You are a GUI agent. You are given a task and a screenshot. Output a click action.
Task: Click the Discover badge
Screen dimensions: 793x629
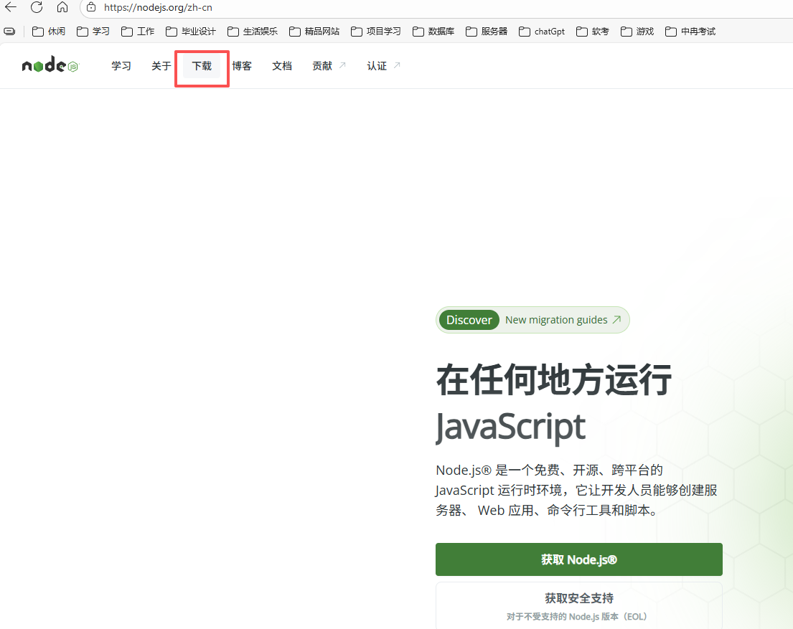click(x=469, y=320)
